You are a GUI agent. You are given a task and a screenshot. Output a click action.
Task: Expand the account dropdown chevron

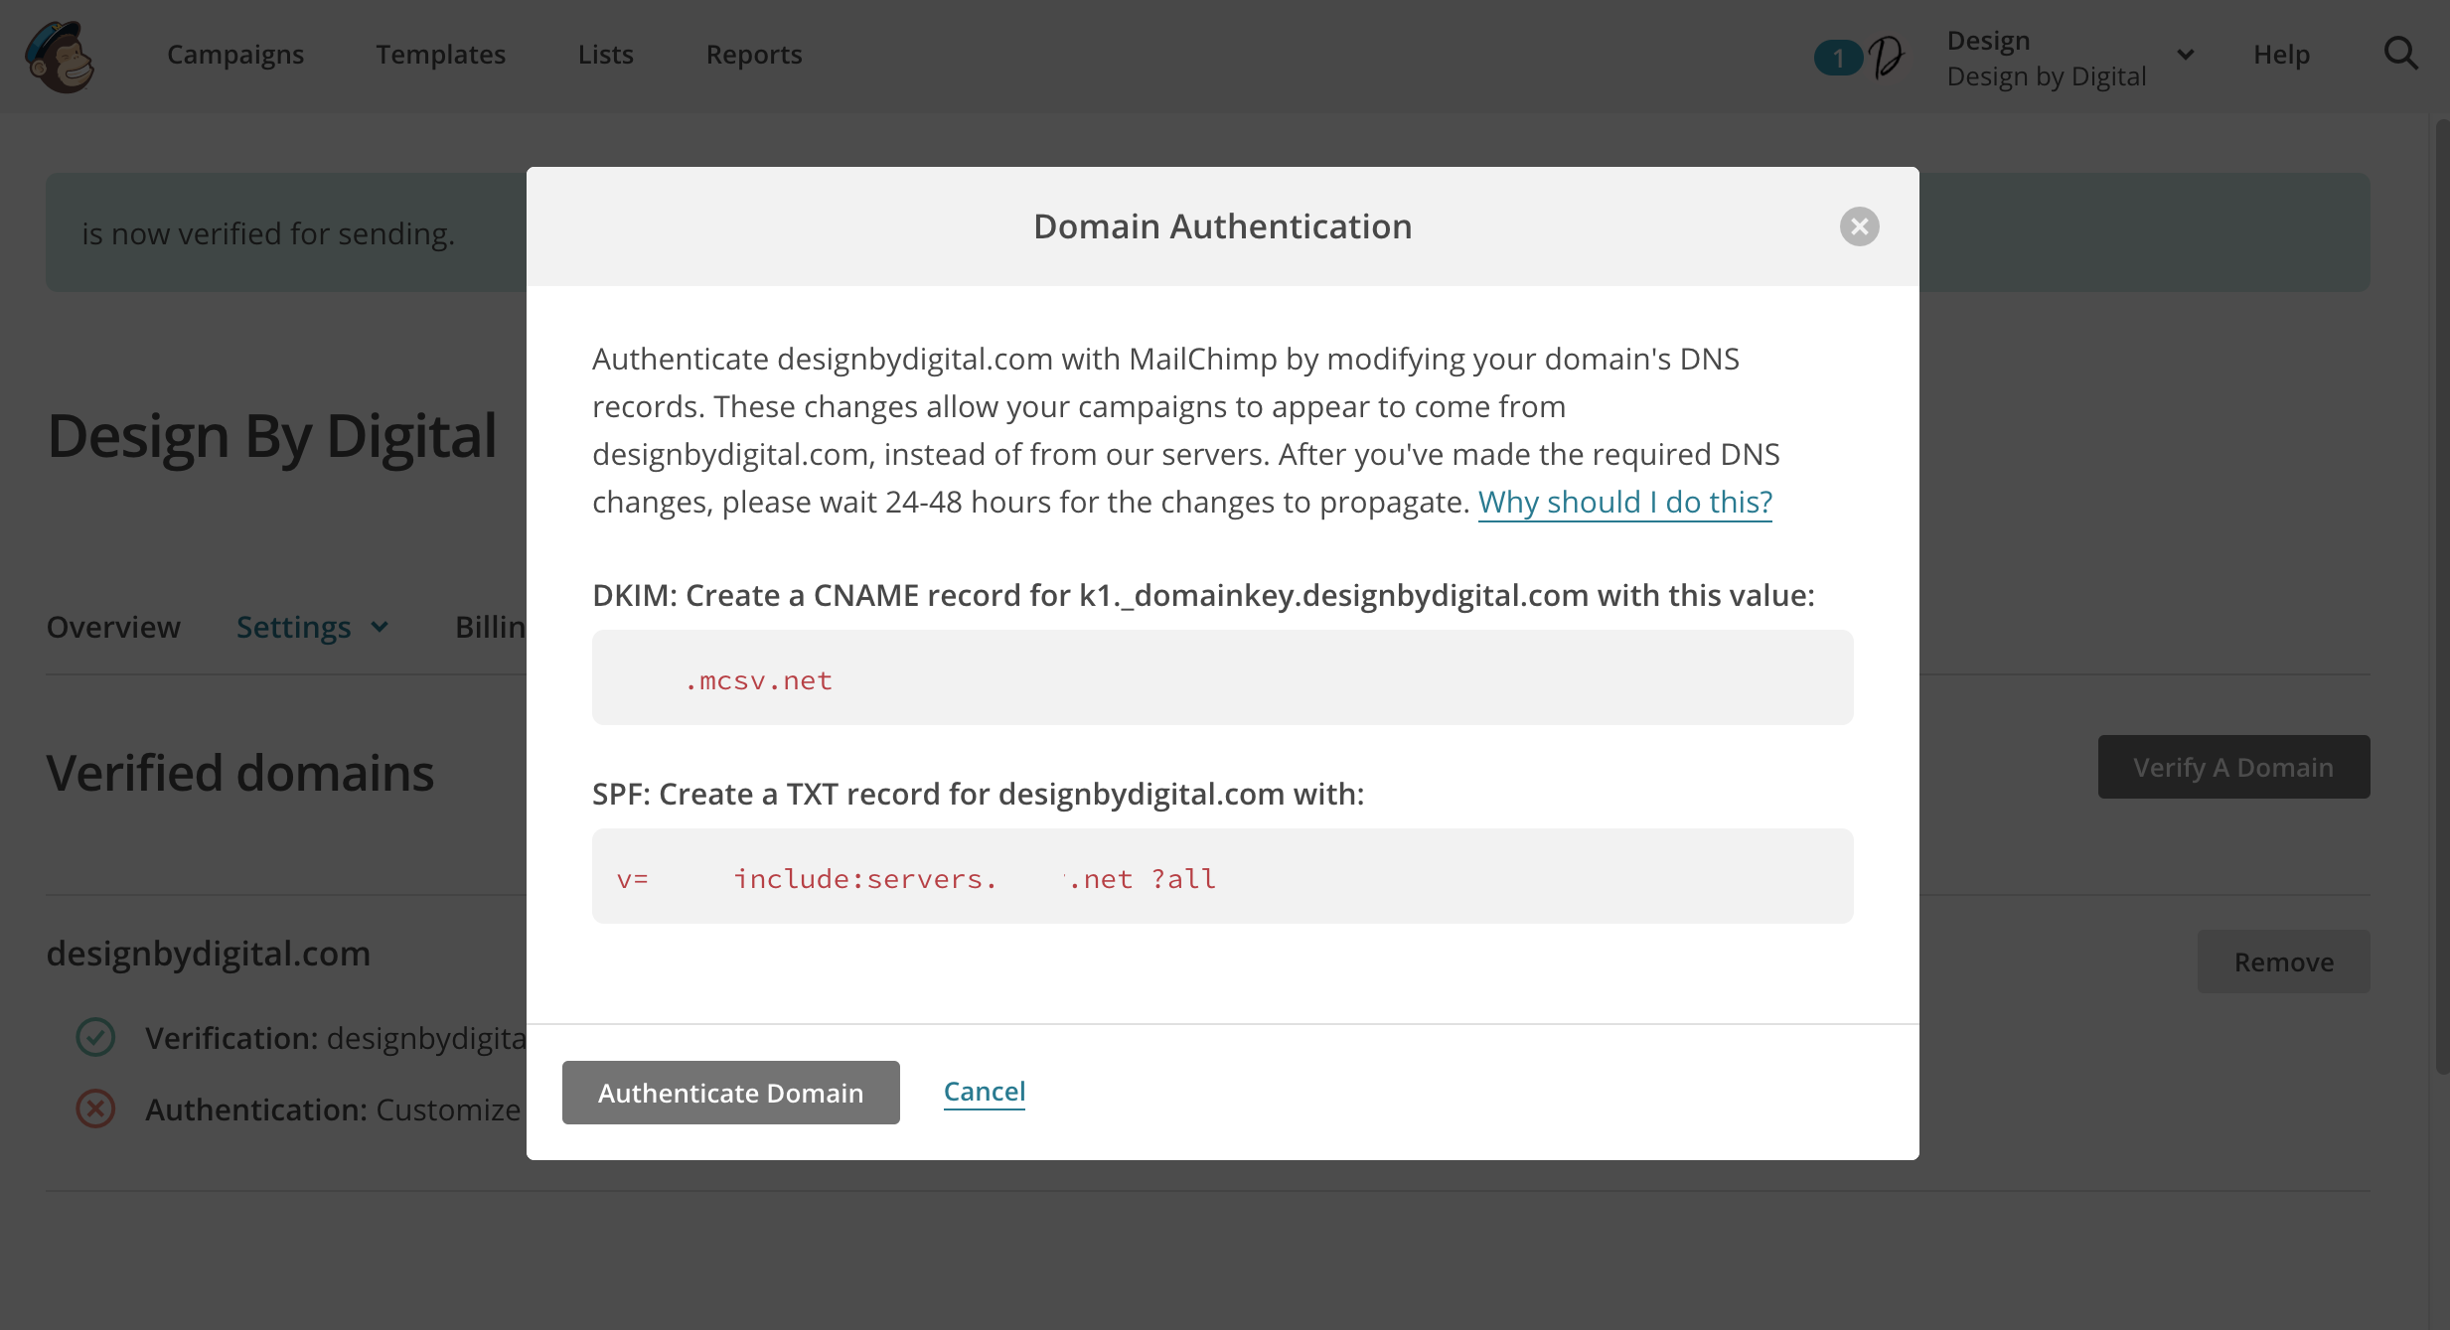point(2185,55)
